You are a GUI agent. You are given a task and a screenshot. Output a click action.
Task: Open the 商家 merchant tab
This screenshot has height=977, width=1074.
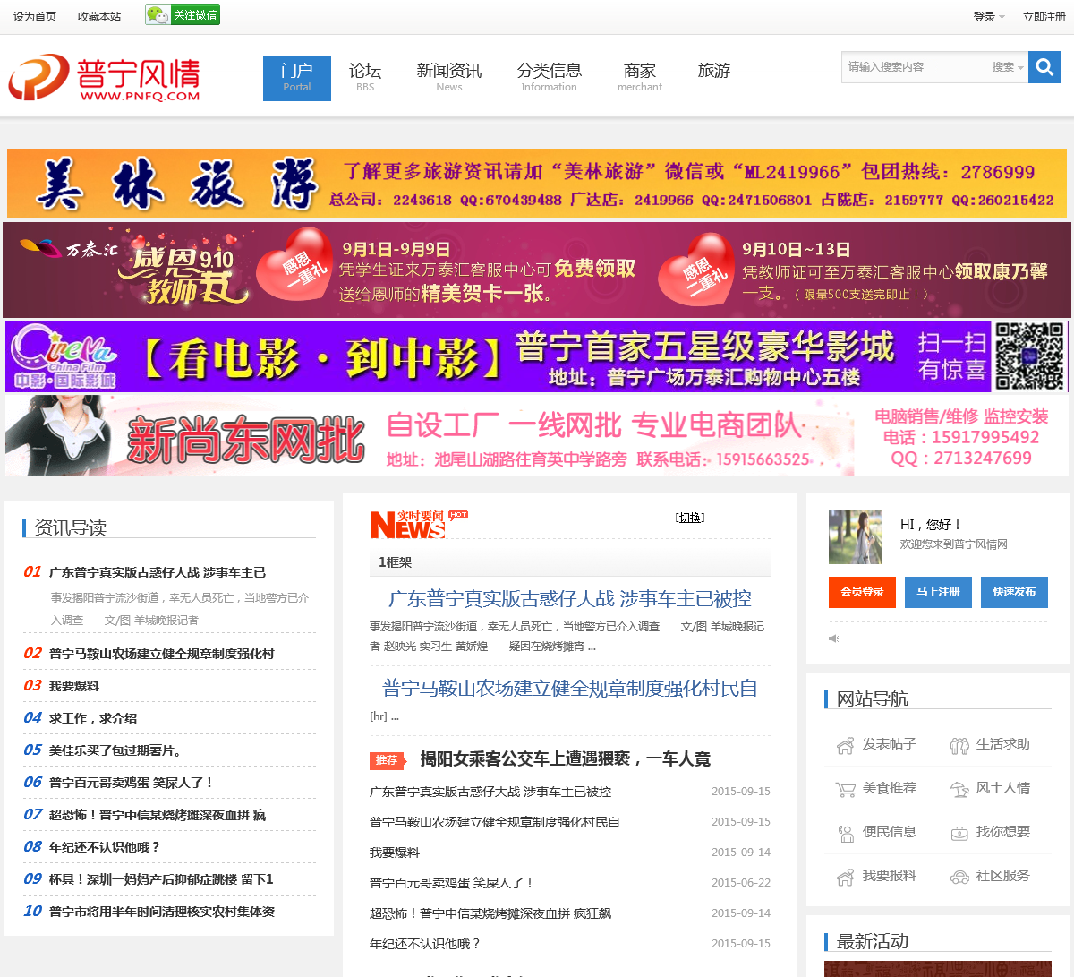tap(640, 78)
